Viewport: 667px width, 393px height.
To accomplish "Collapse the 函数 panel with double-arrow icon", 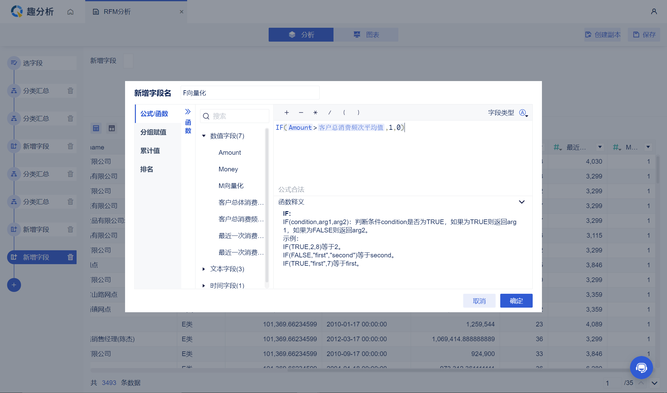I will coord(188,112).
